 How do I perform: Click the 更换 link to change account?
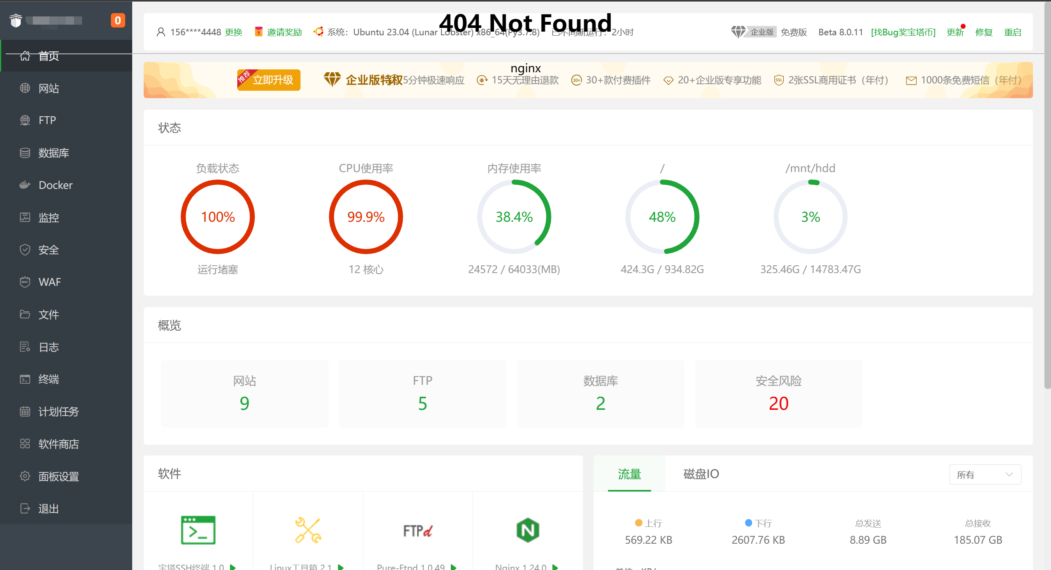234,32
